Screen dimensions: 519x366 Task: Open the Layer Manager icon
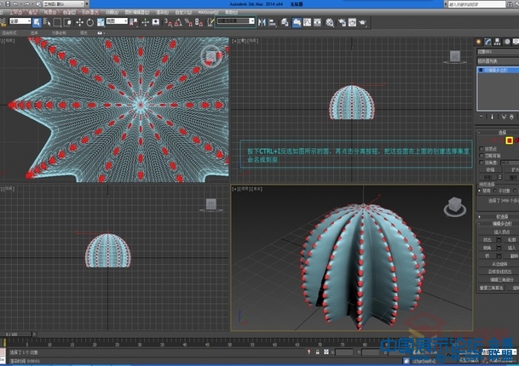click(285, 23)
